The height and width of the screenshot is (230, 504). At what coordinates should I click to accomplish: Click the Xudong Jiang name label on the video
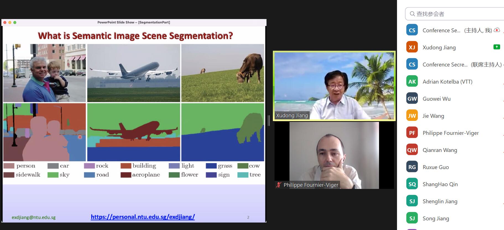pos(292,116)
